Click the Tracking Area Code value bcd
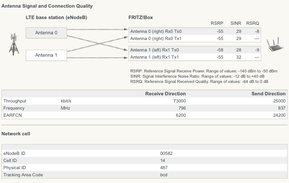289x183 pixels. [164, 175]
